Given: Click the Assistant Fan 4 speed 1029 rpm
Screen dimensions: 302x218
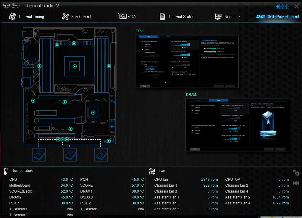Looking at the screenshot, I should pos(281,203).
